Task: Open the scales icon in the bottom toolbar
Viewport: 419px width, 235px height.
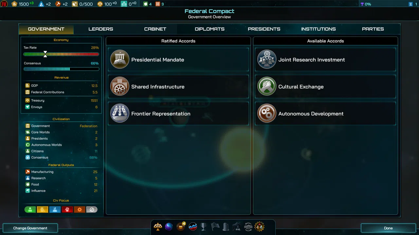Action: [x=158, y=227]
